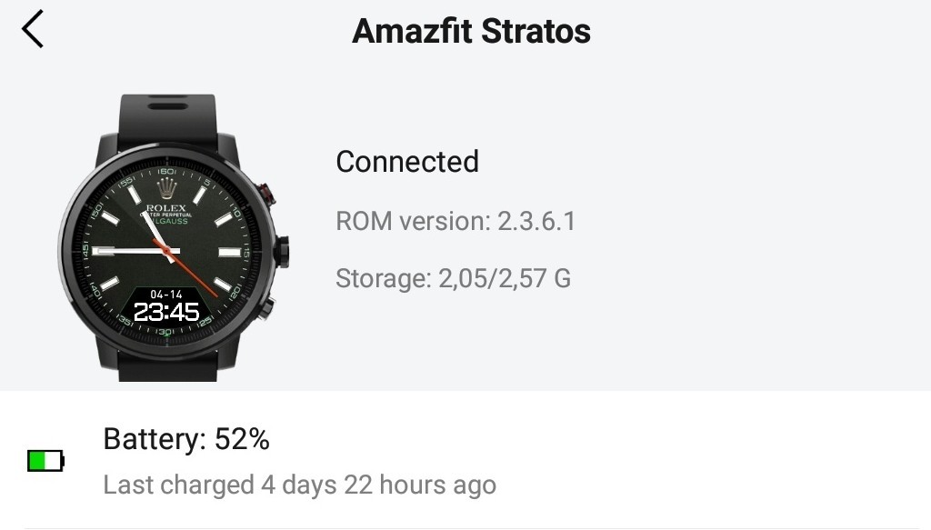Click the center of the watch dial
This screenshot has height=530, width=931.
[166, 250]
